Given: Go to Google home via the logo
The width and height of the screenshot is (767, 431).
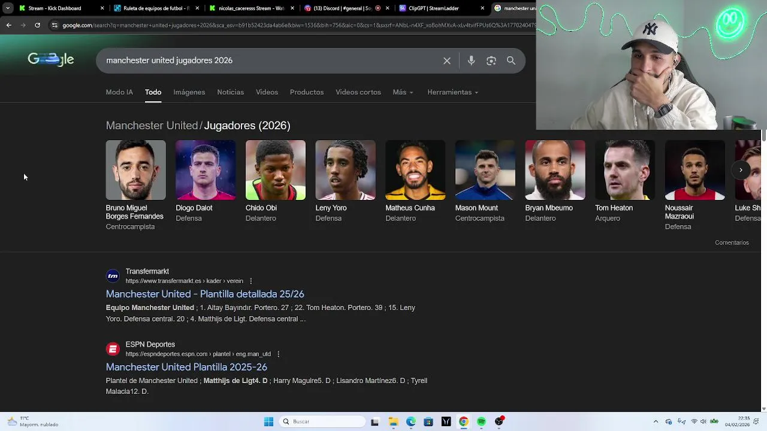Looking at the screenshot, I should (51, 59).
